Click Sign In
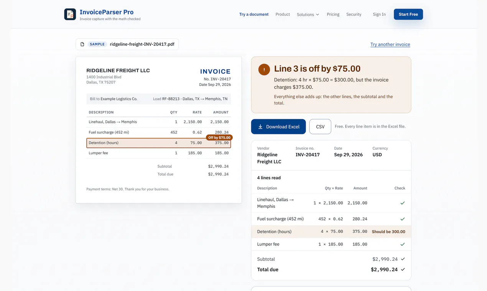This screenshot has width=487, height=291. pos(379,14)
